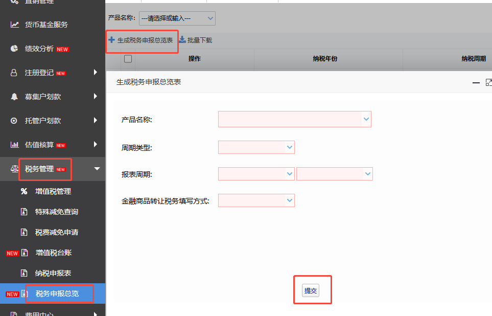Expand the 估值核算 submenu arrow
The height and width of the screenshot is (316, 492).
click(x=96, y=144)
